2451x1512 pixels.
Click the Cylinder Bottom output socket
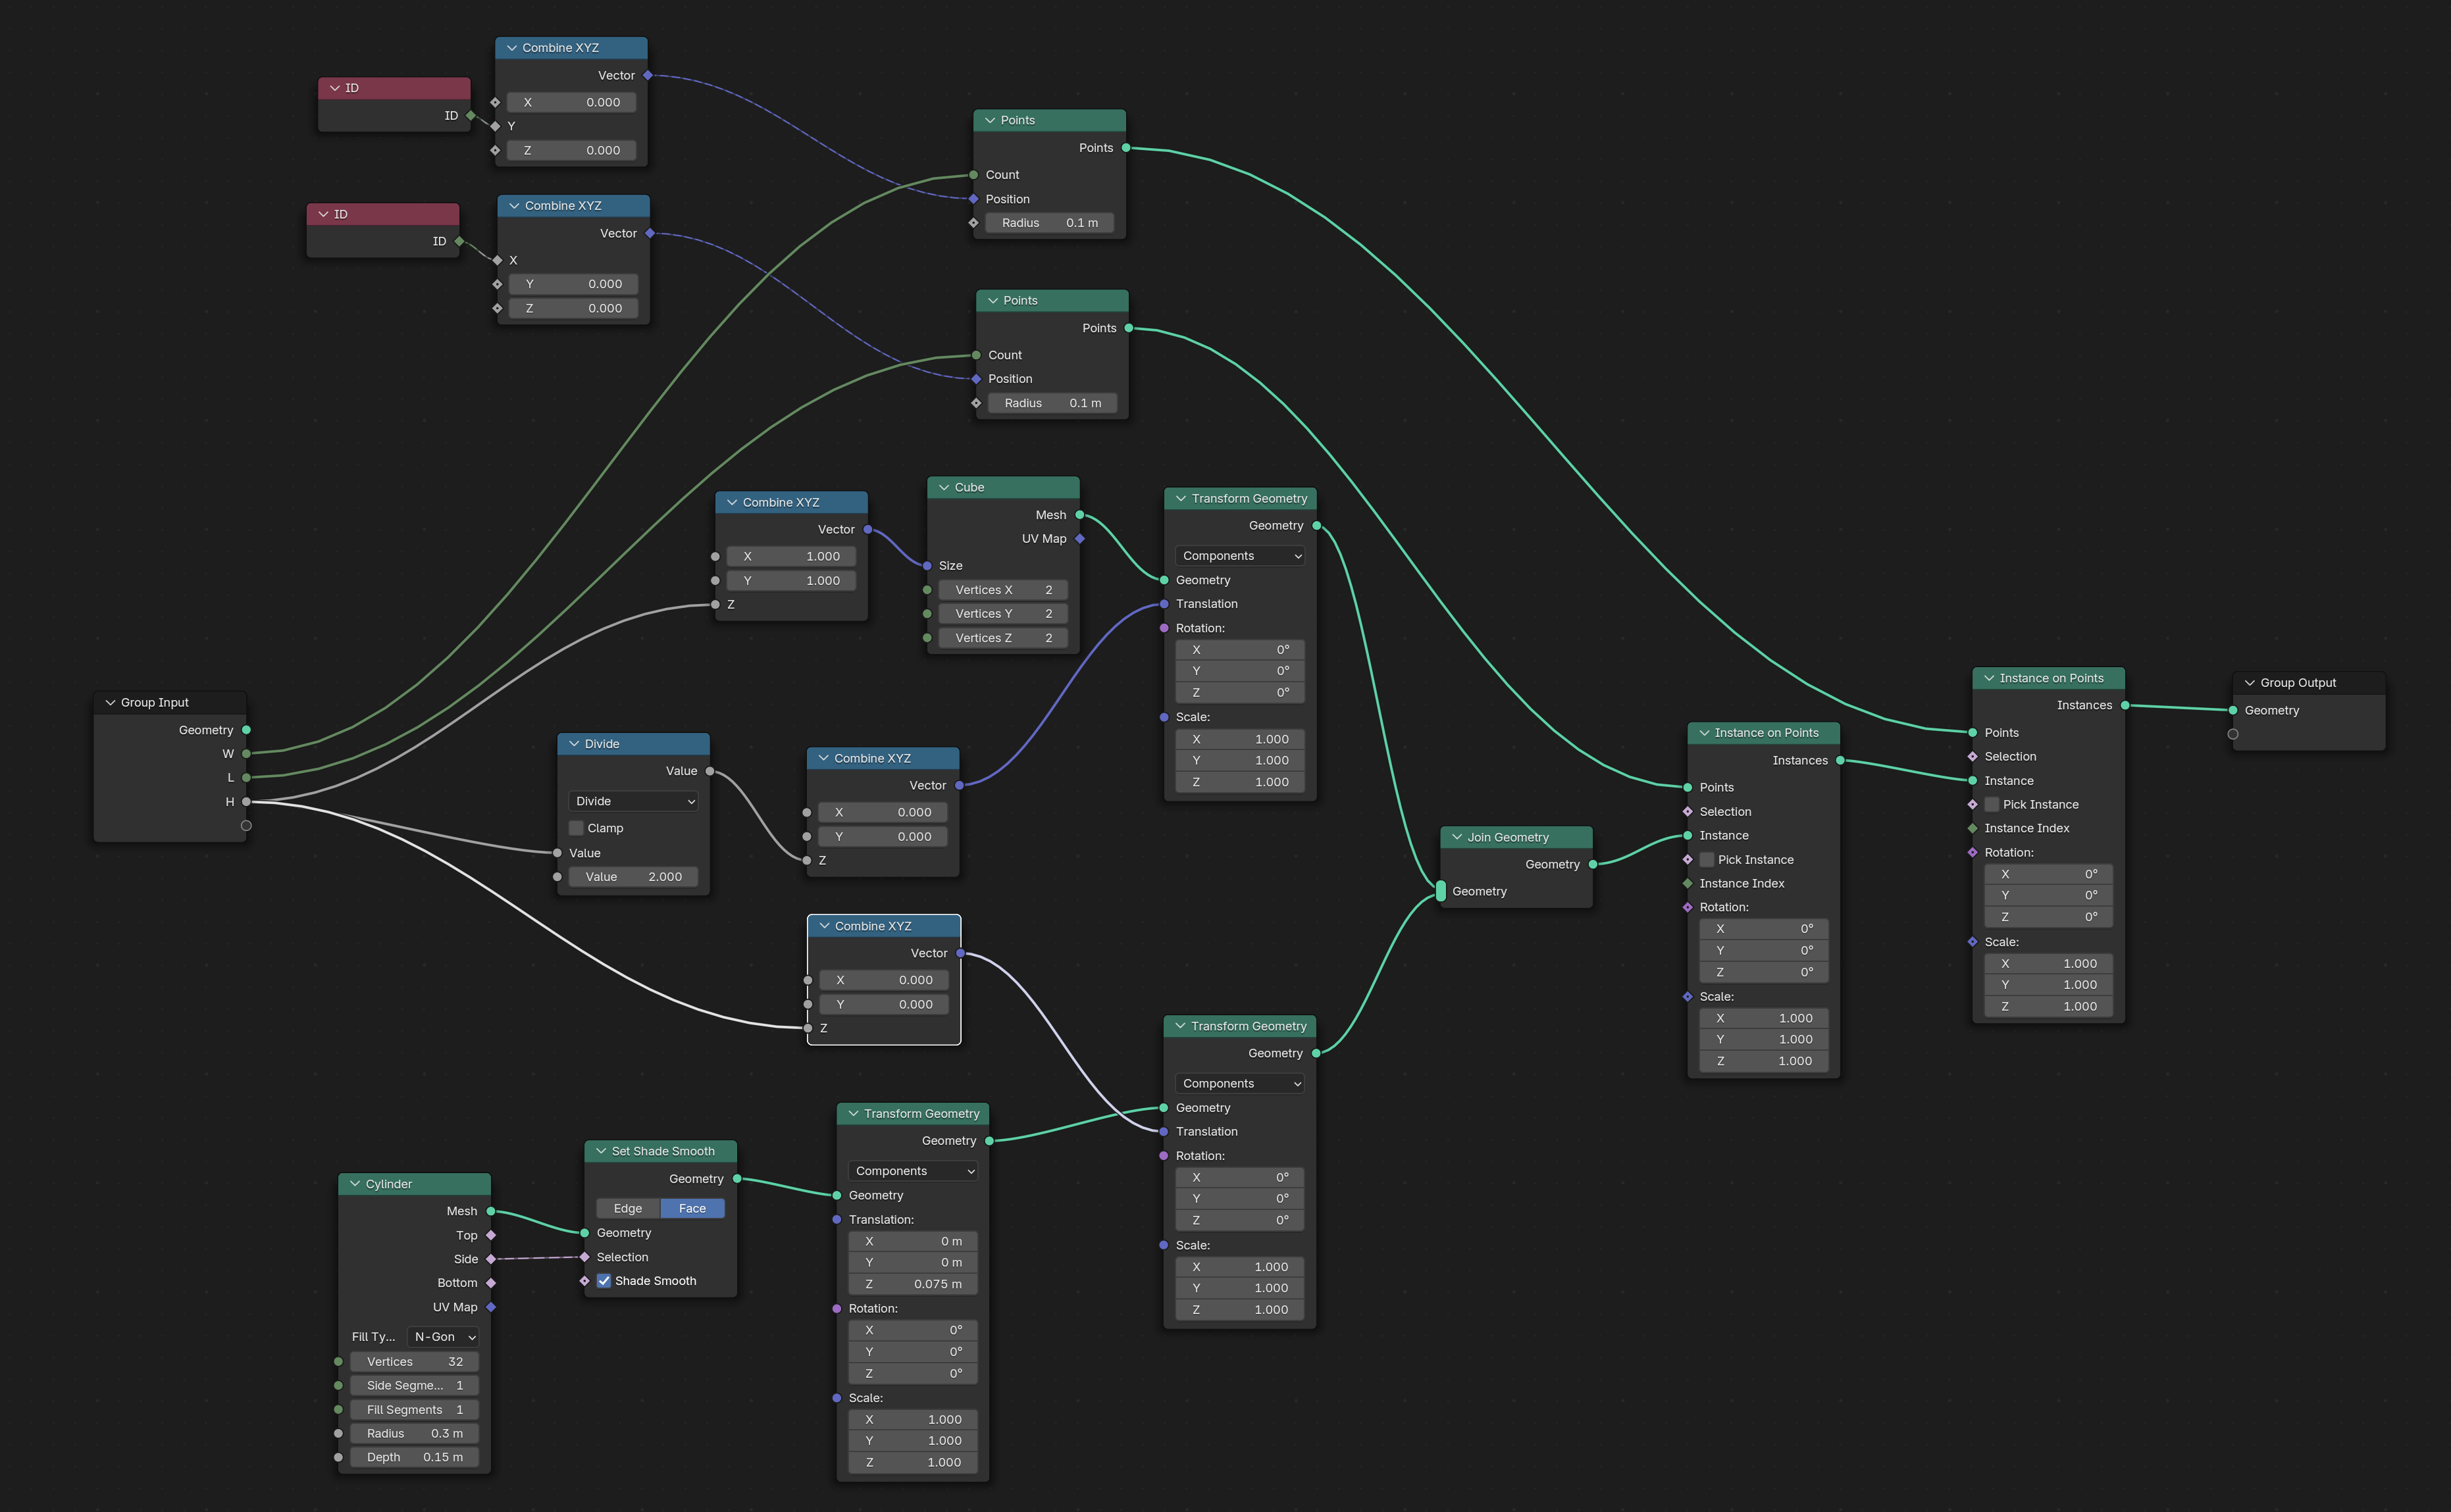491,1283
